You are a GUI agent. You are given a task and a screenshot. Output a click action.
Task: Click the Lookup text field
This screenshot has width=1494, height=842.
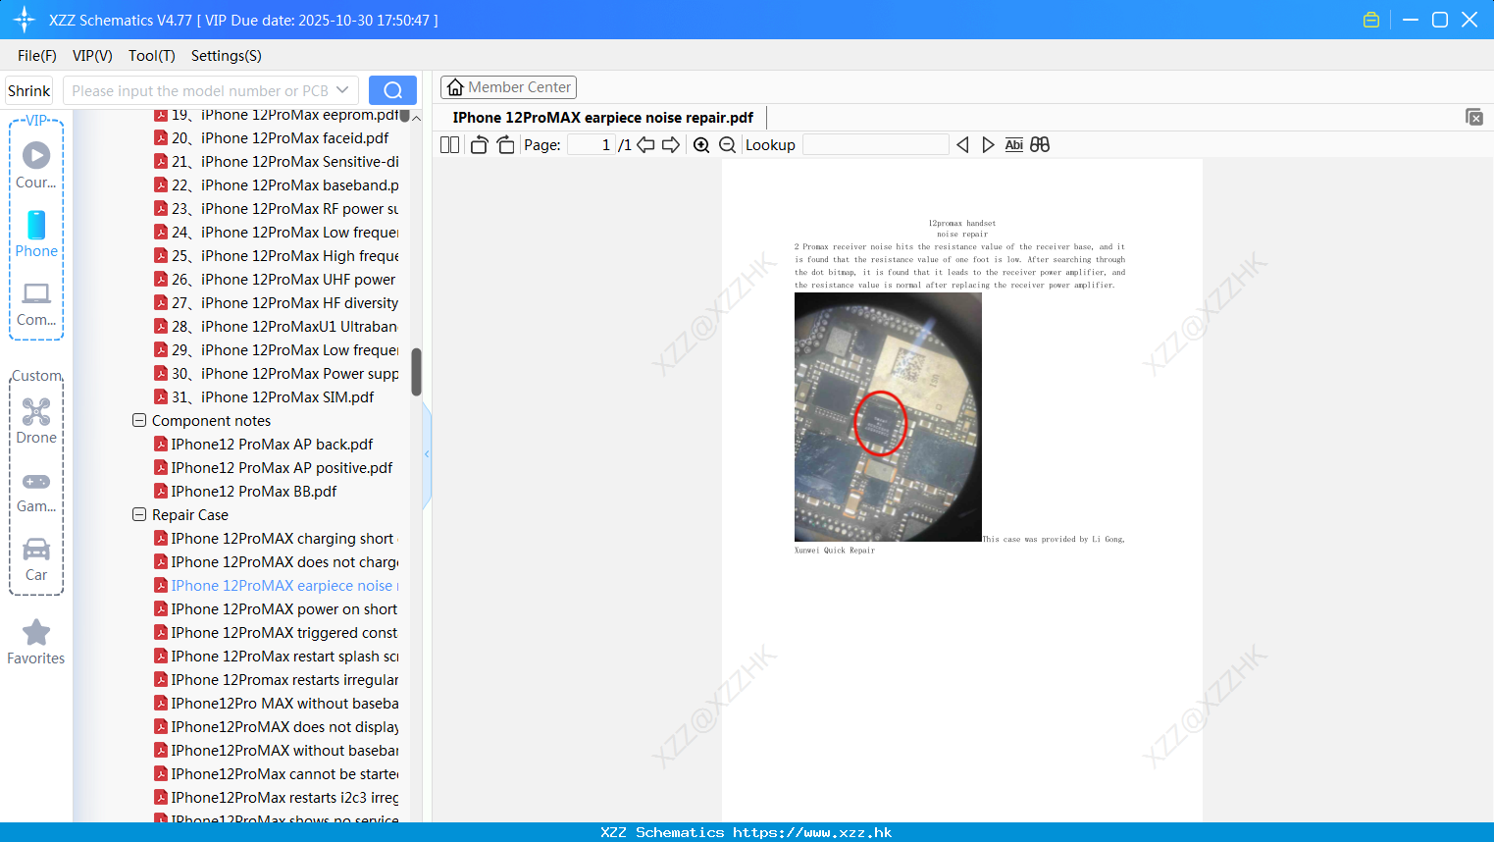click(x=876, y=144)
